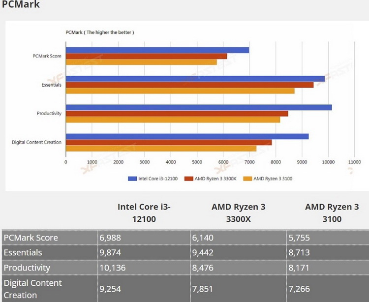Click the blue Intel Core i3-12100 legend swatch
The height and width of the screenshot is (302, 369).
(x=131, y=179)
